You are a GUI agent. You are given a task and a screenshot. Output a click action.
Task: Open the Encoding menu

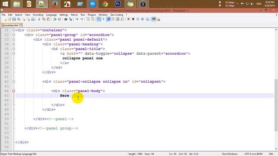pos(38,15)
